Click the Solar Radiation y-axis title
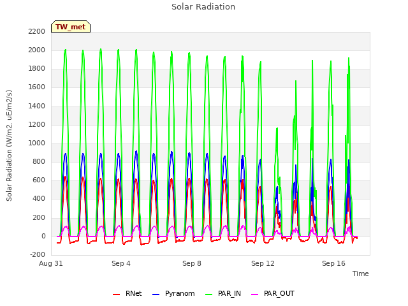Screen dimensions: 408x306 click(9, 145)
